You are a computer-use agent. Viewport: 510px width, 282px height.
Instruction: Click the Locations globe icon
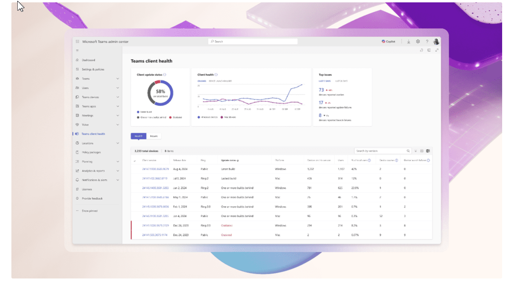[77, 143]
